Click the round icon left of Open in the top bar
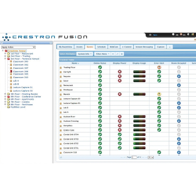 tap(150, 35)
